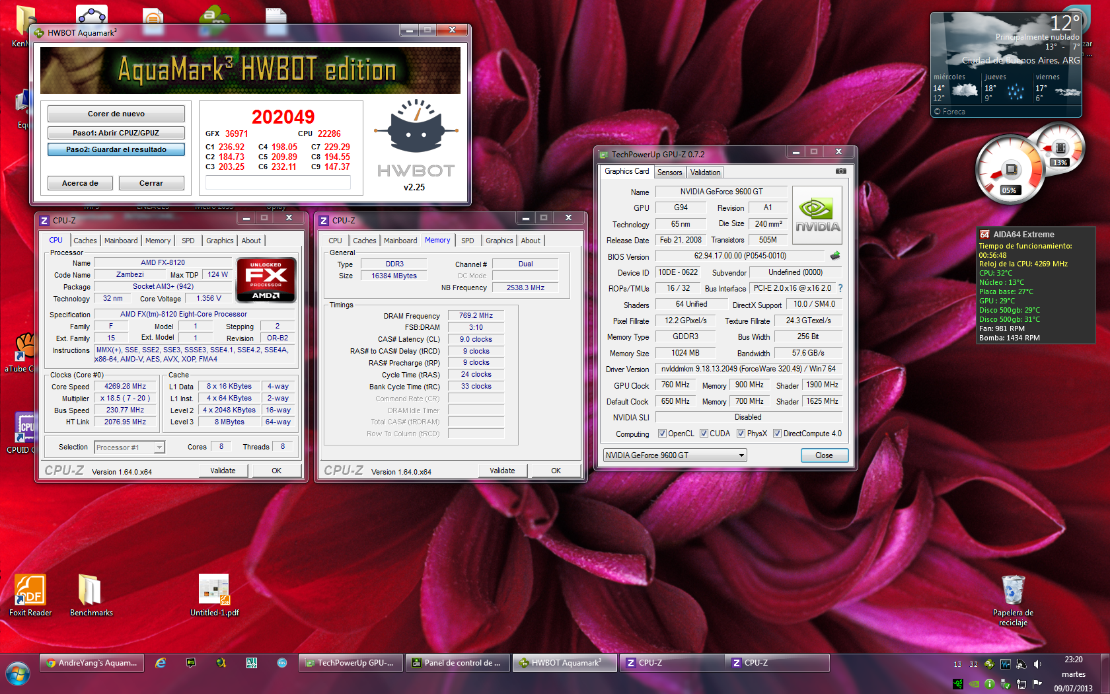Viewport: 1110px width, 694px height.
Task: Open CPU tab in right CPU-Z window
Action: [335, 241]
